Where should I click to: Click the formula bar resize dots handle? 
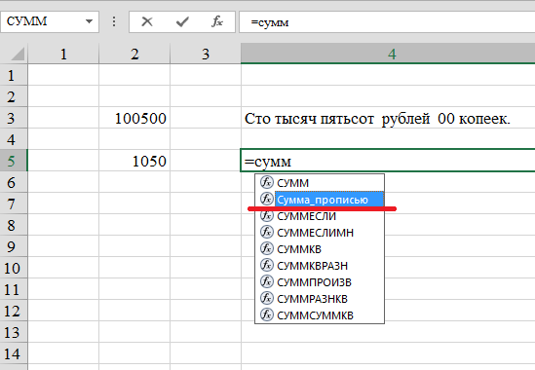(x=114, y=21)
